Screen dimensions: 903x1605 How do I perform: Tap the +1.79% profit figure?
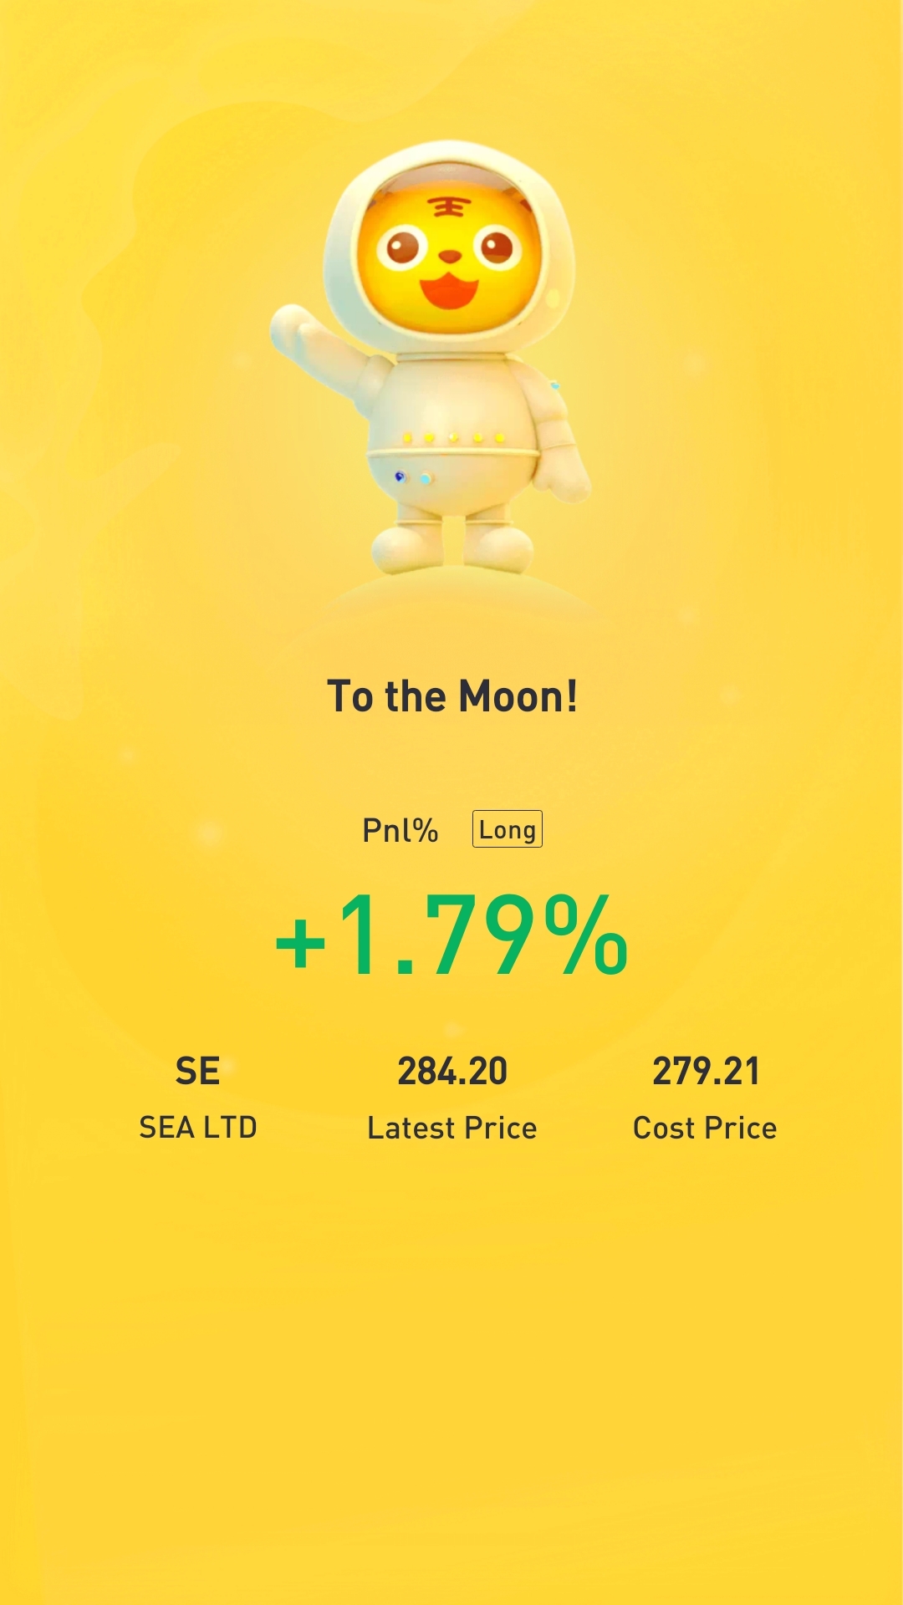coord(451,935)
